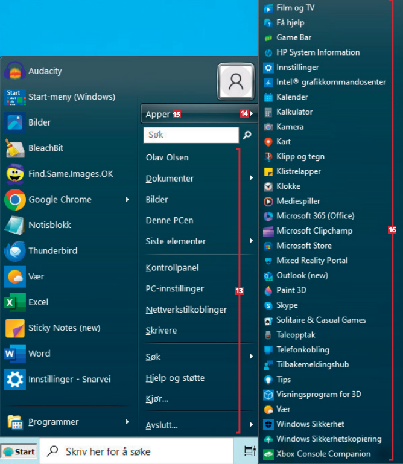This screenshot has height=464, width=403.
Task: Click the Kjør... menu entry
Action: click(157, 399)
